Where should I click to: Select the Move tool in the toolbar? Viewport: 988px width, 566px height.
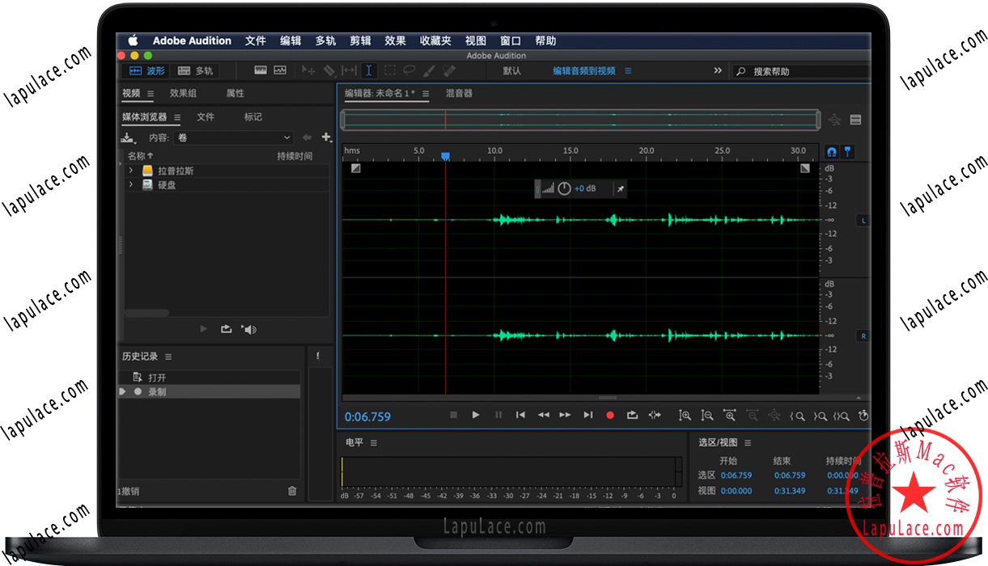point(307,70)
